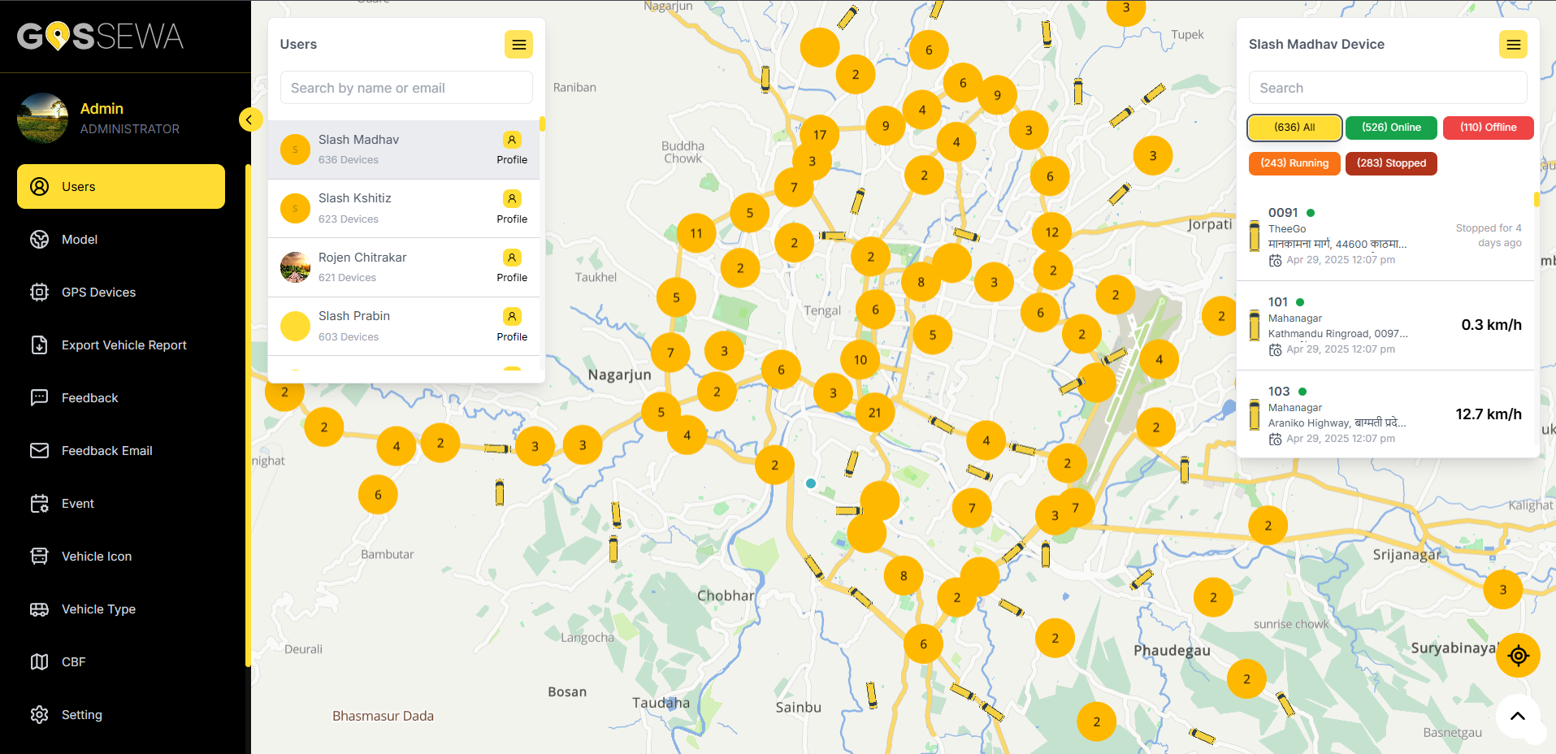1556x754 pixels.
Task: Click the Vehicle Type icon
Action: pos(39,609)
